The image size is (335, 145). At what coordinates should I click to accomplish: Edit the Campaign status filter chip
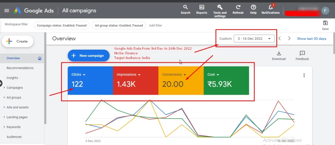click(62, 25)
